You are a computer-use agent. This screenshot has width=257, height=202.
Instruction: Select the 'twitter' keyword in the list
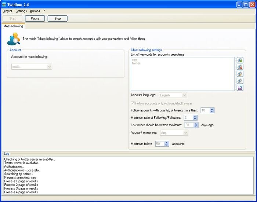point(136,63)
